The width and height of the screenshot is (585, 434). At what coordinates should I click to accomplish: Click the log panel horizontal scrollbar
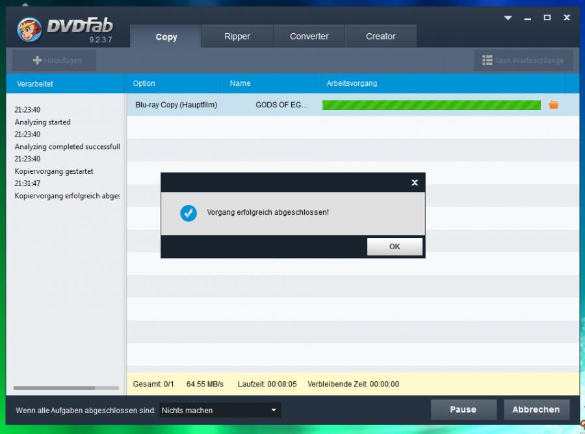pos(66,388)
